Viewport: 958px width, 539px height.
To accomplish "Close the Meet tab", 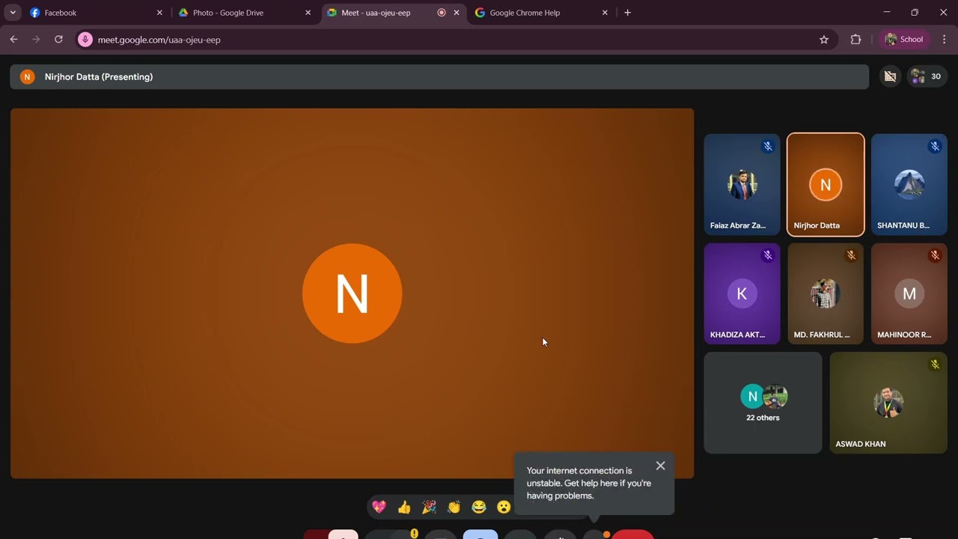I will 457,13.
